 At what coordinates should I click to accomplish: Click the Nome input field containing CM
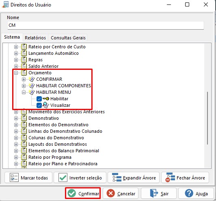pos(106,25)
